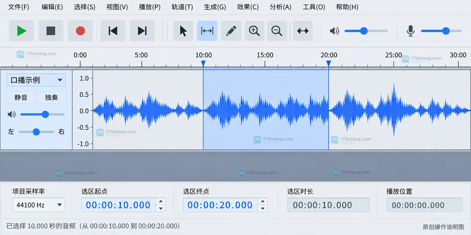471x235 pixels.
Task: Click the -0.5 amplitude scale label
Action: pos(83,128)
